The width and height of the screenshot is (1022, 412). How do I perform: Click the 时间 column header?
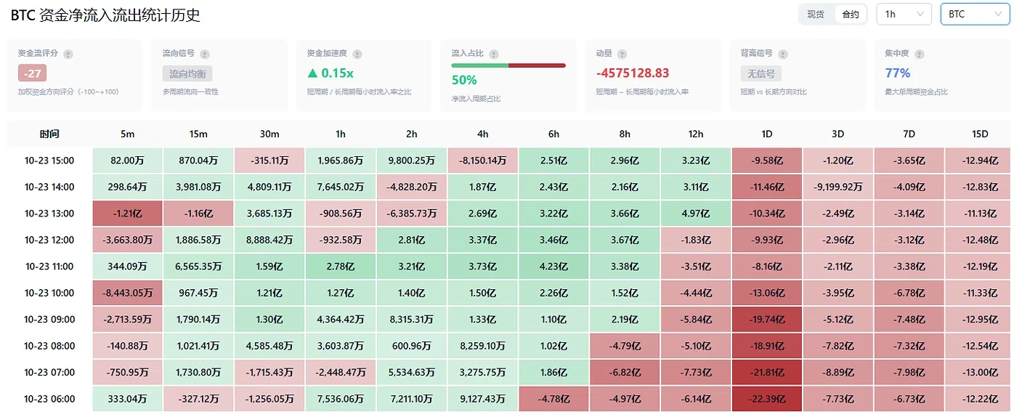click(49, 134)
